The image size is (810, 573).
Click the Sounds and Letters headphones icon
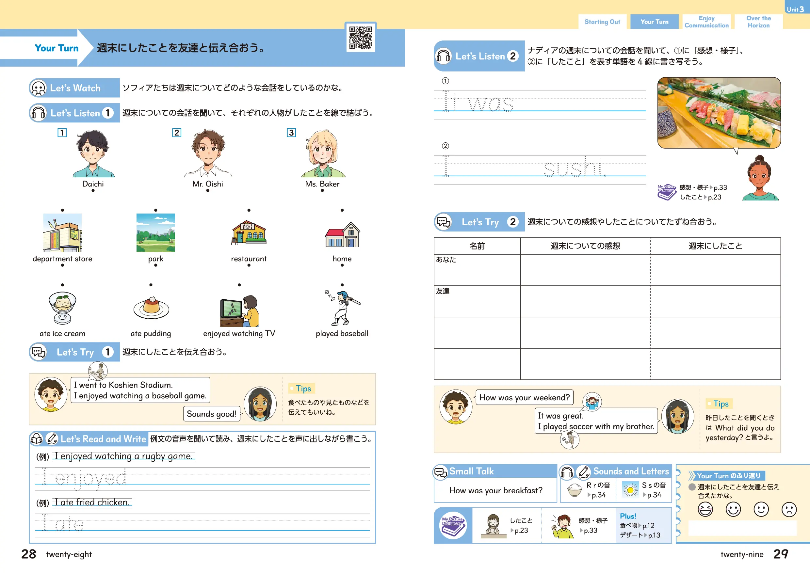(567, 472)
